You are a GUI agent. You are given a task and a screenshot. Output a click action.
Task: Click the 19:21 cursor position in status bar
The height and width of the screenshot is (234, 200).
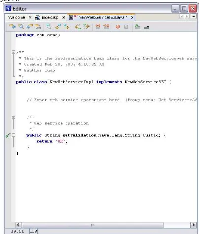(17, 231)
